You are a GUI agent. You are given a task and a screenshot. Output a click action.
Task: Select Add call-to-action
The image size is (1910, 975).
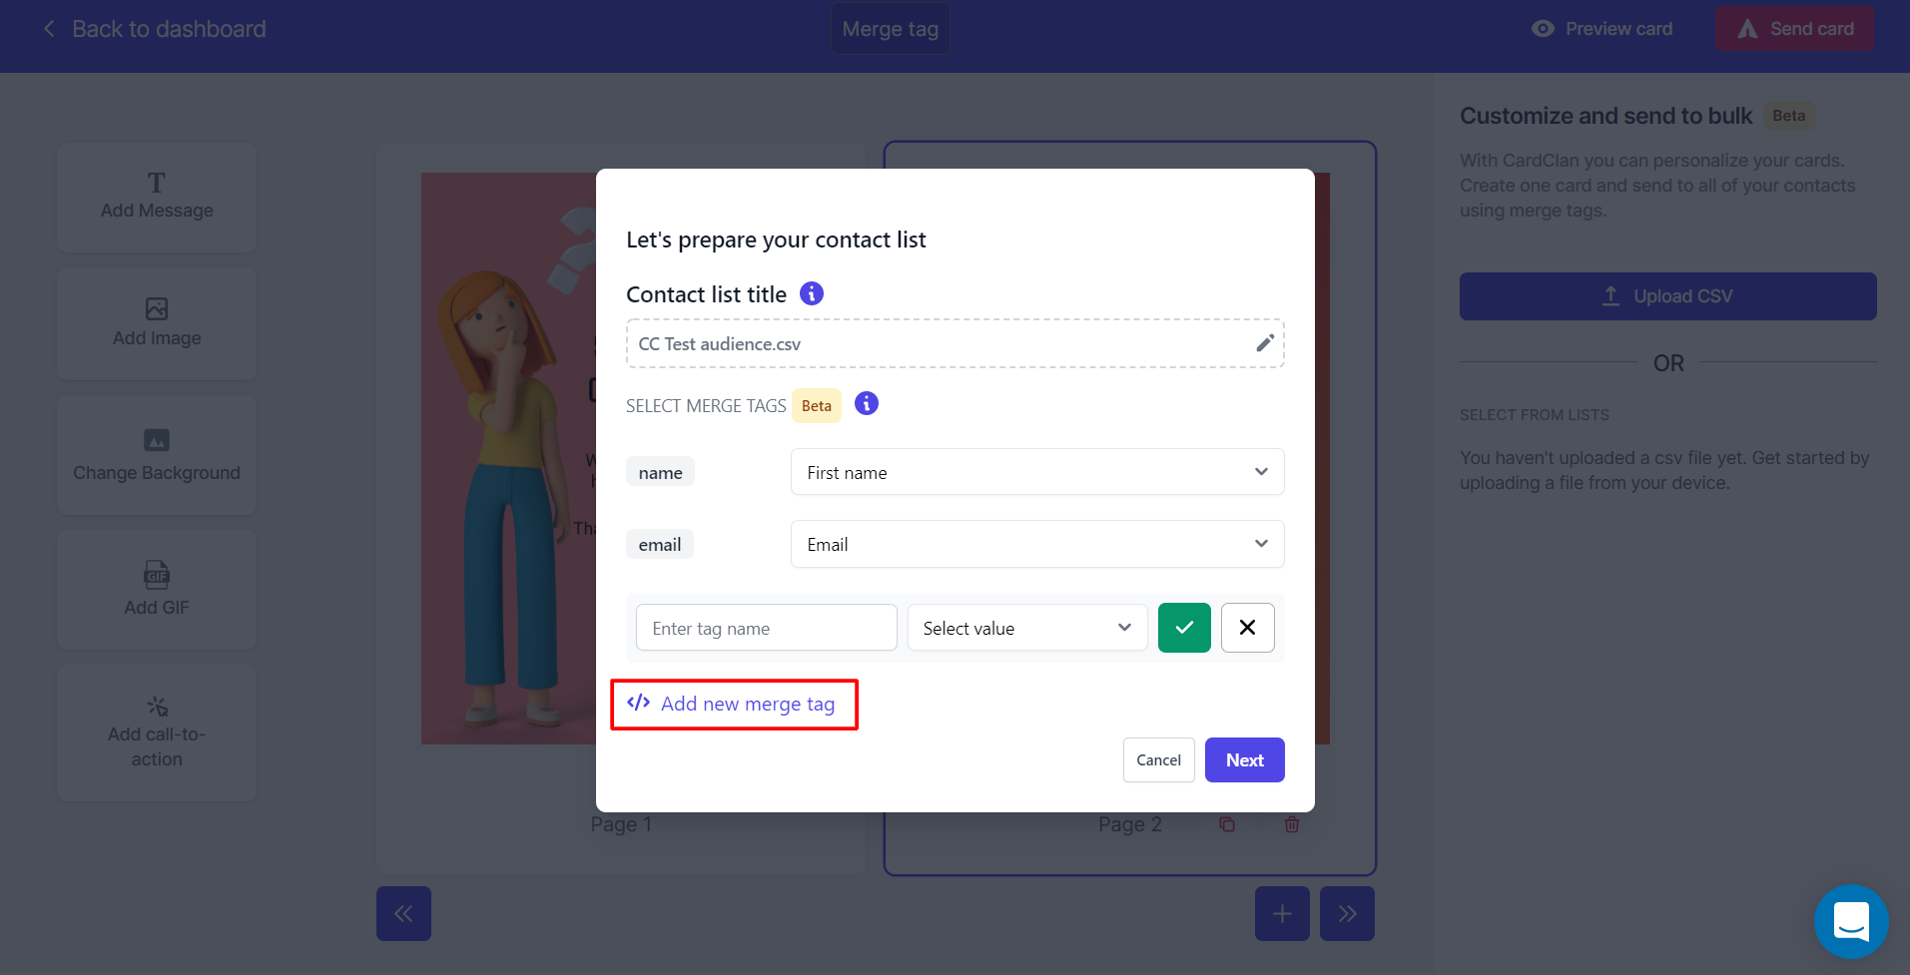(156, 732)
